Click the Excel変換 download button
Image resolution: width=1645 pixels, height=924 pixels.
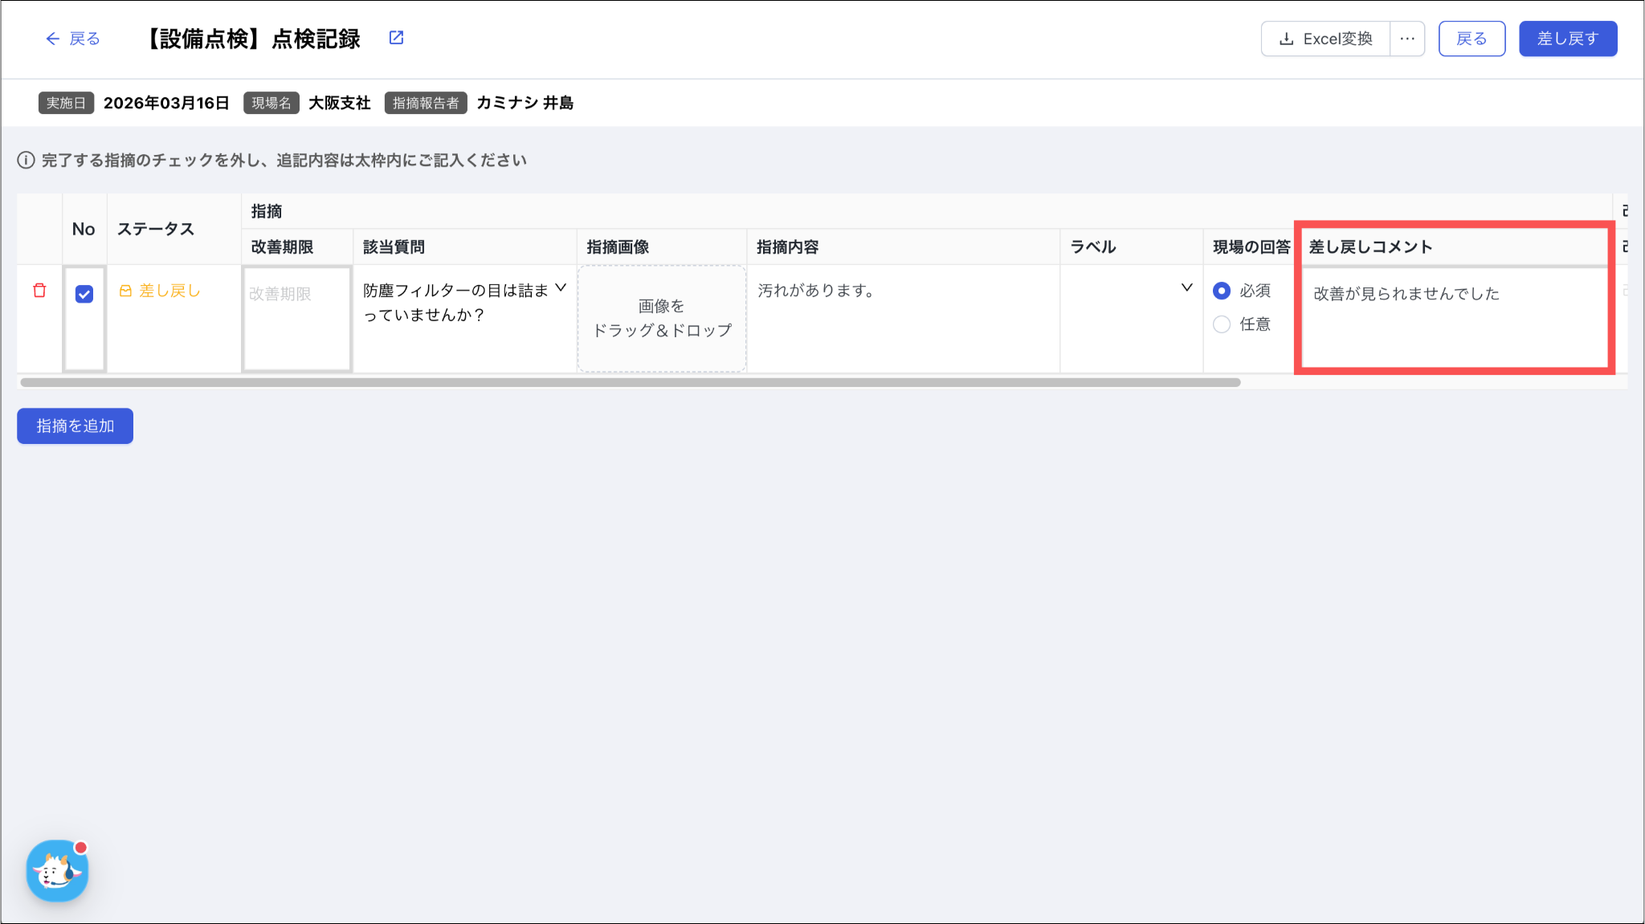pos(1325,39)
